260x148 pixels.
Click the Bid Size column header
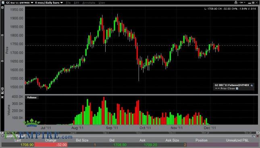pos(82,140)
